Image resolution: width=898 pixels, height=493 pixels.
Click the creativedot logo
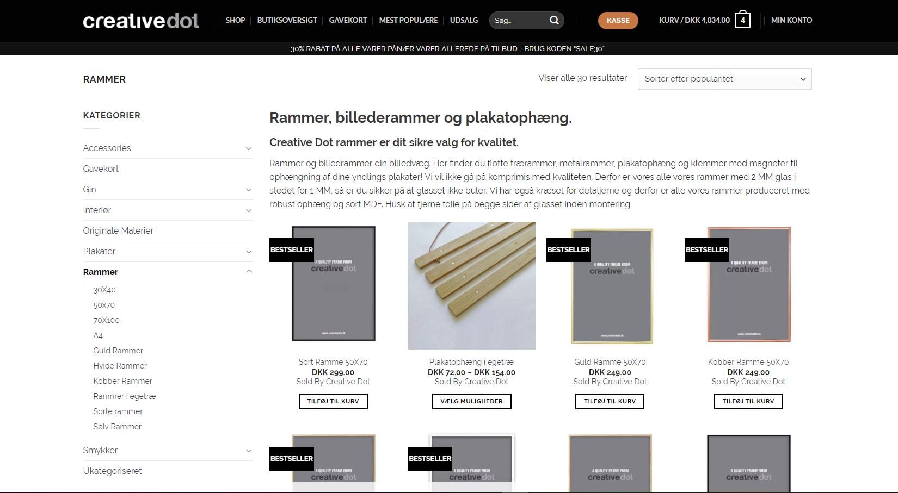141,21
